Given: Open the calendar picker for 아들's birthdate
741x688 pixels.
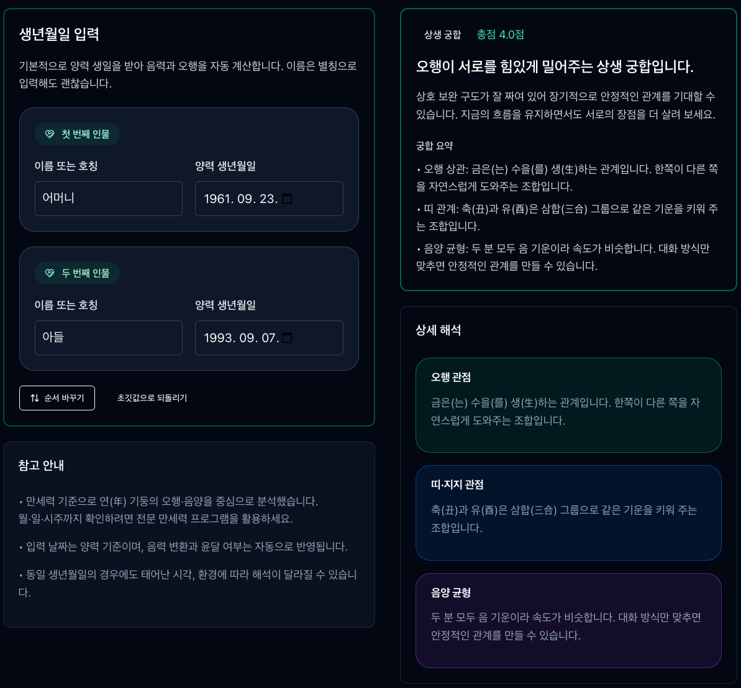Looking at the screenshot, I should (x=286, y=337).
